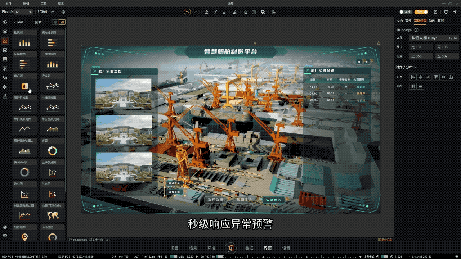Select the 折线图 chart thumbnail
461x259 pixels.
[x=53, y=83]
